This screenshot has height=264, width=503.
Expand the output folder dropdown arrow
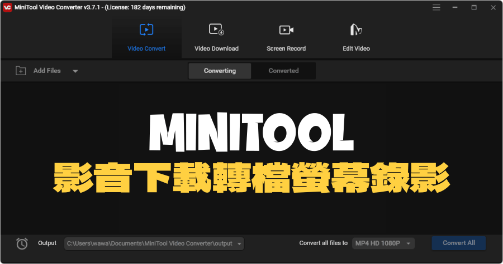[x=239, y=244]
